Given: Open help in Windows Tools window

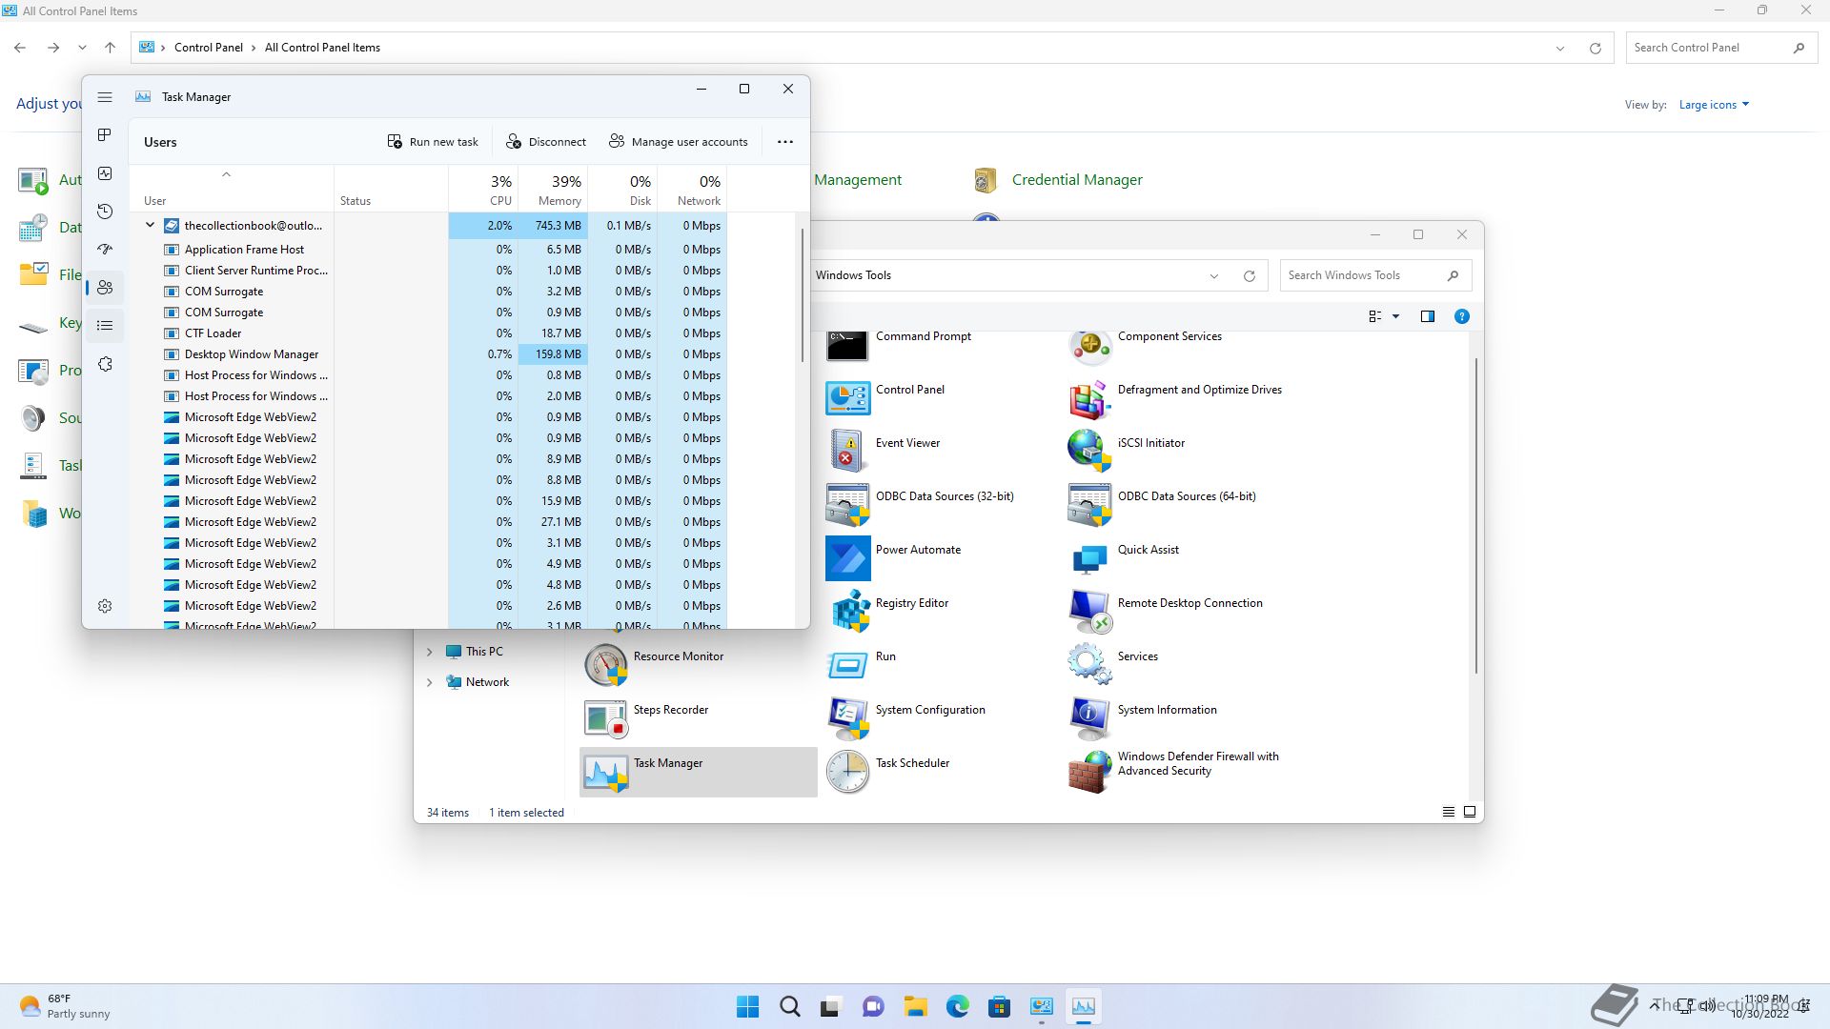Looking at the screenshot, I should pos(1462,316).
